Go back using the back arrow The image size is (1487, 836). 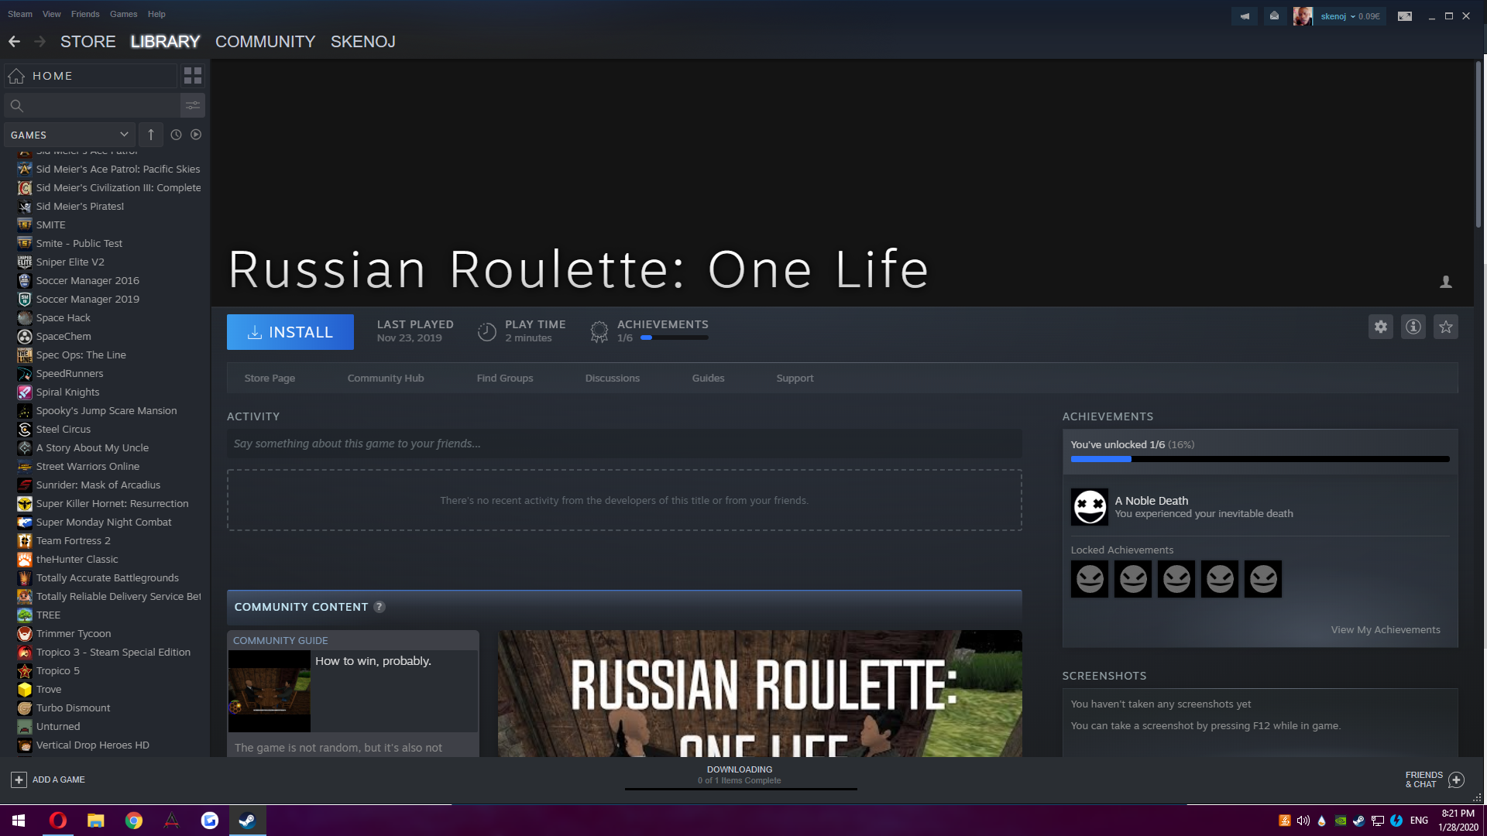point(14,42)
